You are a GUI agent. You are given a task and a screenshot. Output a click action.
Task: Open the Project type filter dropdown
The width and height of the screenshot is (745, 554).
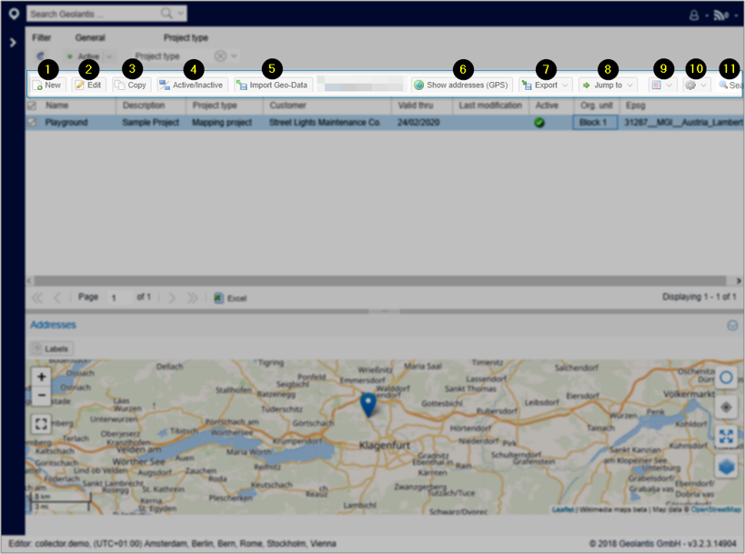(235, 56)
